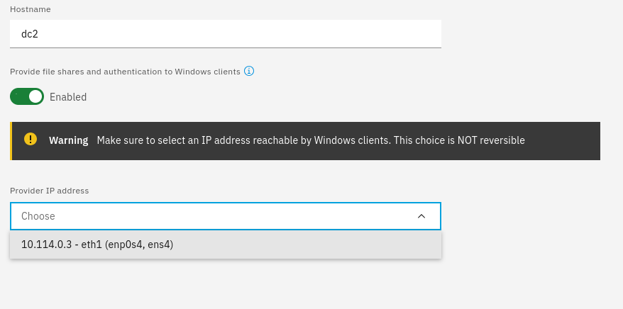623x309 pixels.
Task: Click the bold Warning title in banner
Action: pos(69,140)
